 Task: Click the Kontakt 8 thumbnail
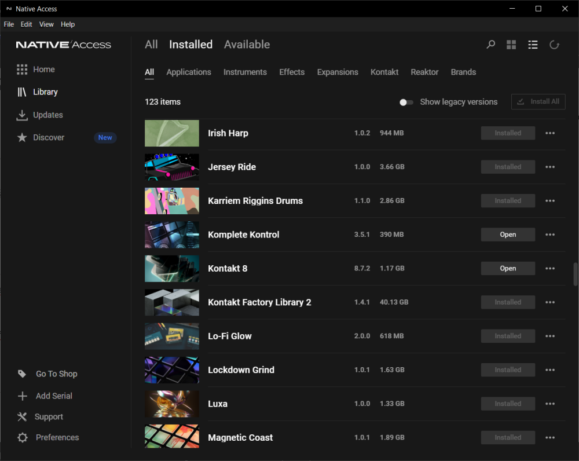pyautogui.click(x=172, y=269)
